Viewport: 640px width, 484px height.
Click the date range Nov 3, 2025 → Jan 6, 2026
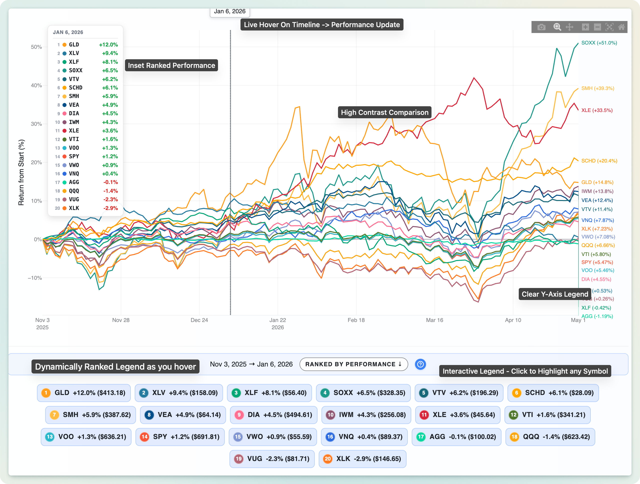pyautogui.click(x=251, y=364)
